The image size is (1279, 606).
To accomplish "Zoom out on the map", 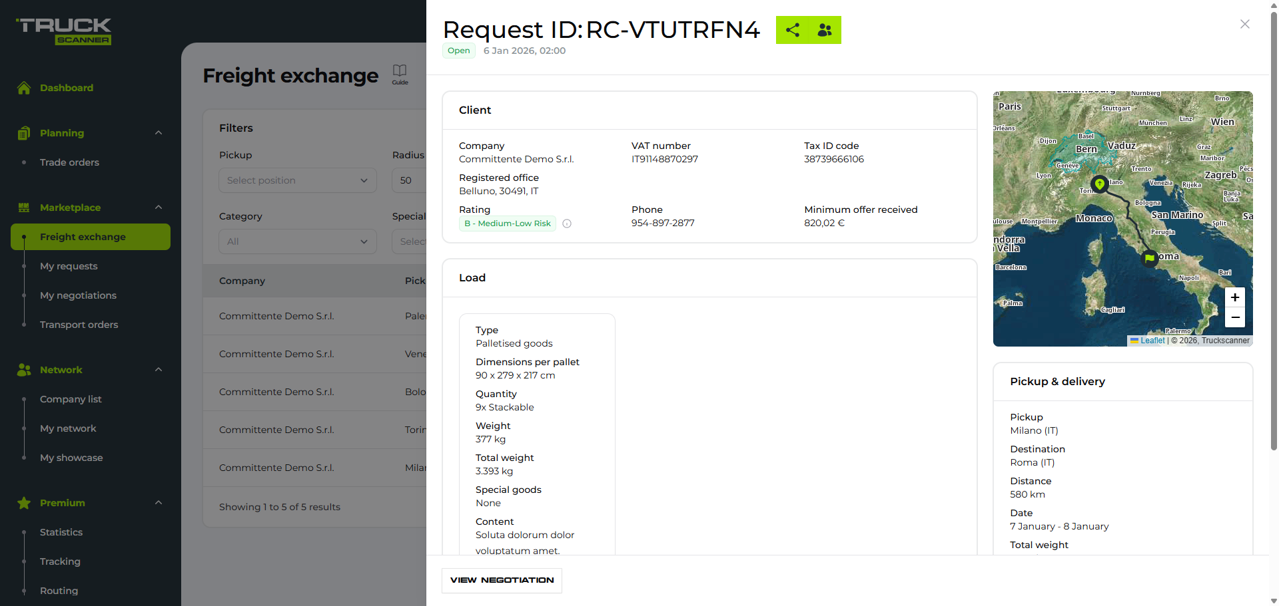I will click(1234, 317).
